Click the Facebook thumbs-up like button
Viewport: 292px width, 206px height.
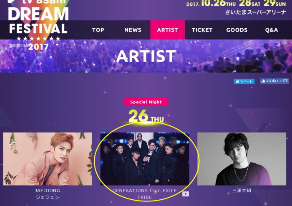point(274,81)
